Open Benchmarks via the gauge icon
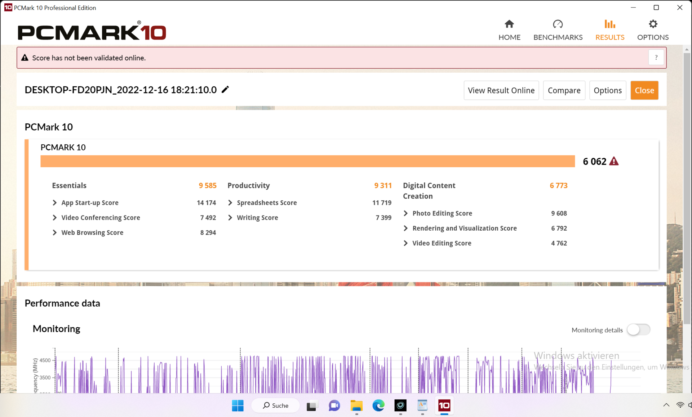The width and height of the screenshot is (692, 417). [x=558, y=24]
